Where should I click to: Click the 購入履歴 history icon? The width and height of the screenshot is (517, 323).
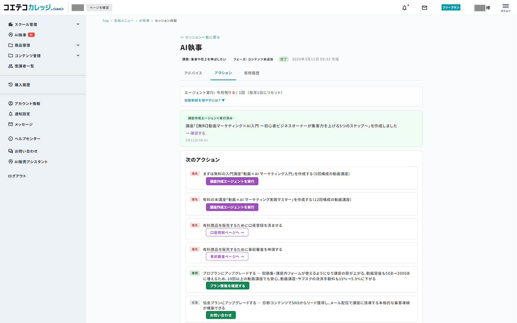pyautogui.click(x=11, y=85)
